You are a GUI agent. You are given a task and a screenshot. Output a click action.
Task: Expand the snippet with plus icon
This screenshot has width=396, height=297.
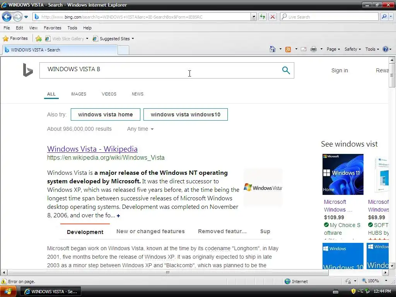pos(118,216)
